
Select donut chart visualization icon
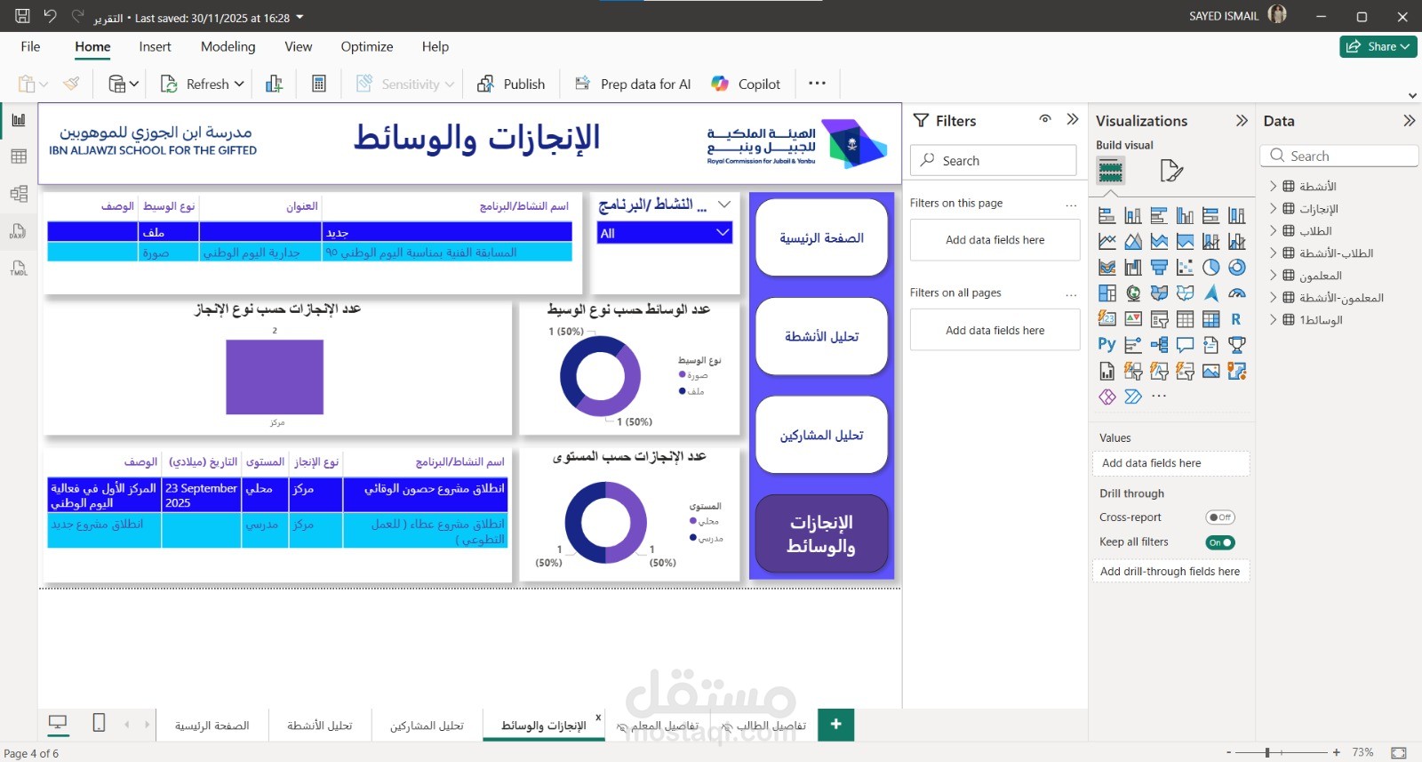tap(1236, 267)
